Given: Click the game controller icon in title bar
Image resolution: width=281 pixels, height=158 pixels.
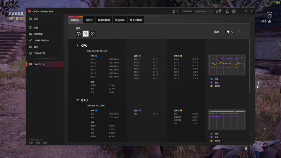Looking at the screenshot, I should coord(219,11).
